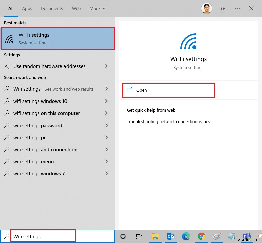Click the search feedback person icon
Viewport: 262px width, 243px height.
point(223,9)
